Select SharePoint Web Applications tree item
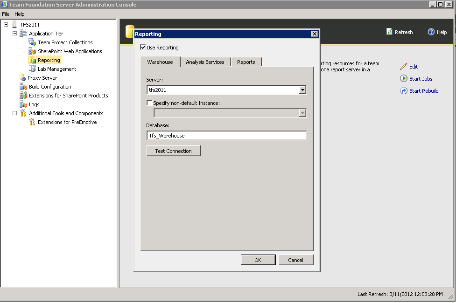This screenshot has width=456, height=303. tap(70, 51)
